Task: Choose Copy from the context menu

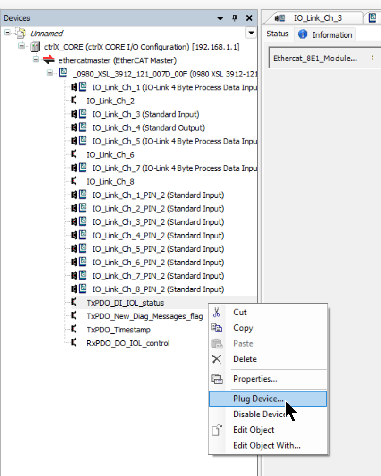Action: coord(268,328)
